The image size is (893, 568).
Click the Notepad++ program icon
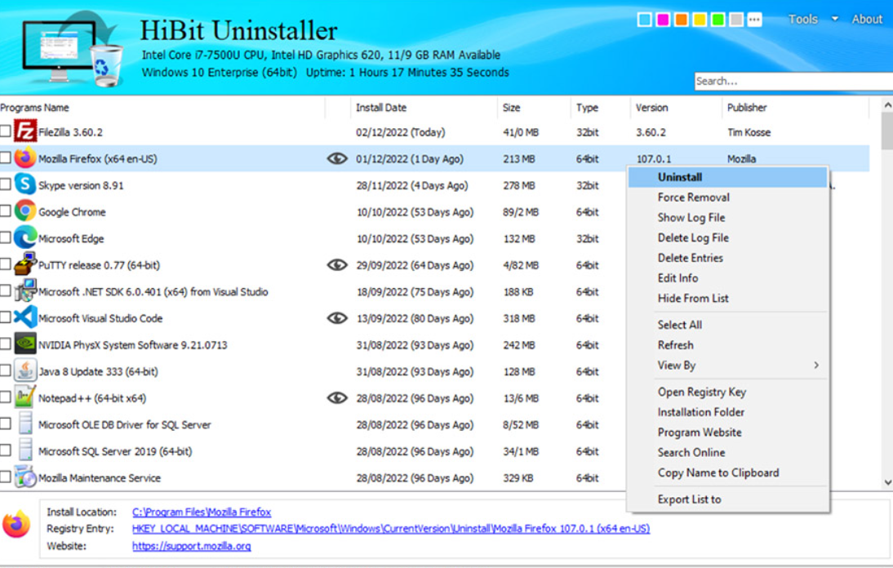25,397
